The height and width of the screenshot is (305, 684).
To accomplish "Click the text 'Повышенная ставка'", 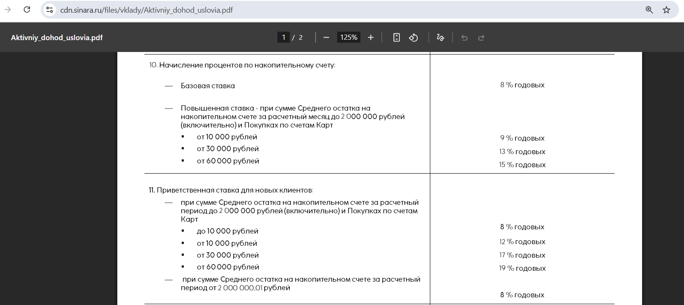I will pos(217,108).
